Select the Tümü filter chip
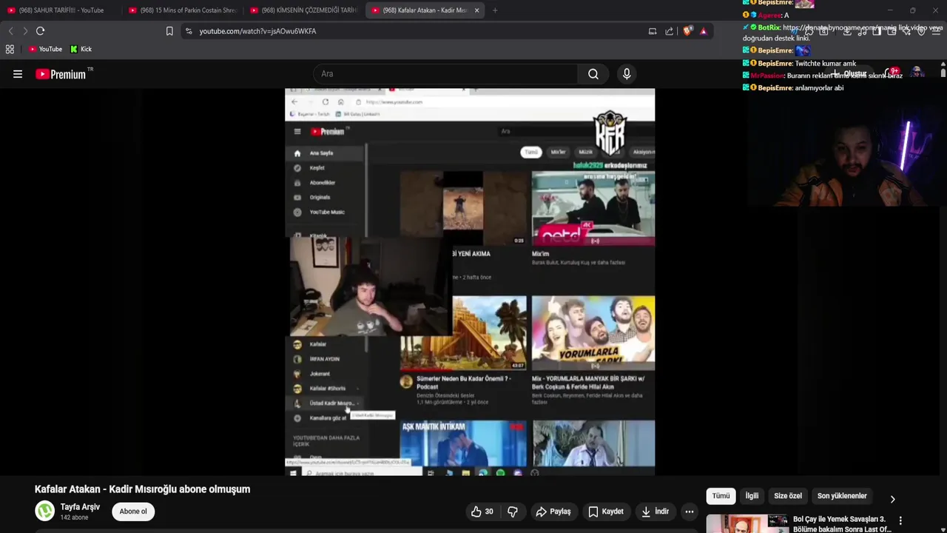 [x=721, y=496]
